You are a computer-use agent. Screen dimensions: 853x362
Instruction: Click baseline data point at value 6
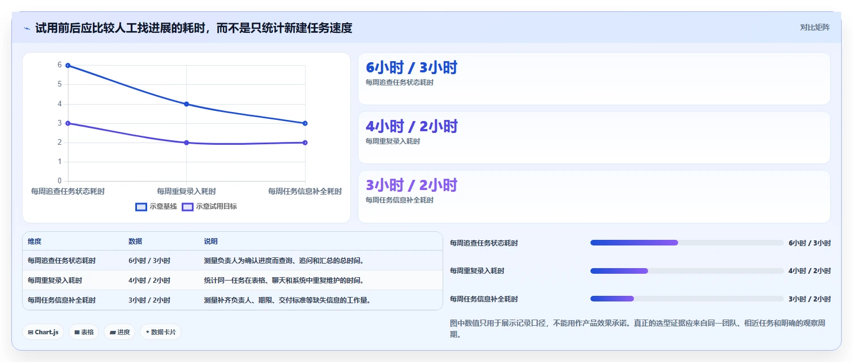[68, 66]
